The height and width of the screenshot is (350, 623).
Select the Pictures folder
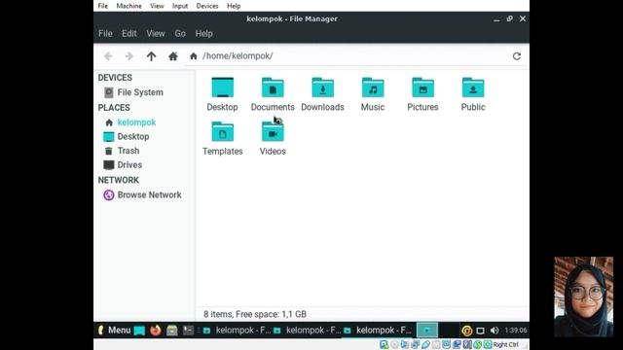click(x=422, y=94)
